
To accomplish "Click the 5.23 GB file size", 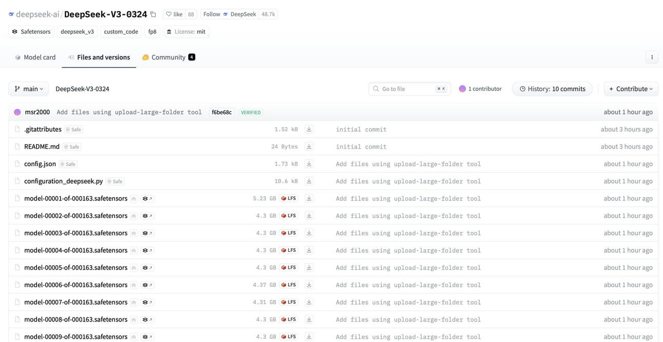I will click(264, 198).
